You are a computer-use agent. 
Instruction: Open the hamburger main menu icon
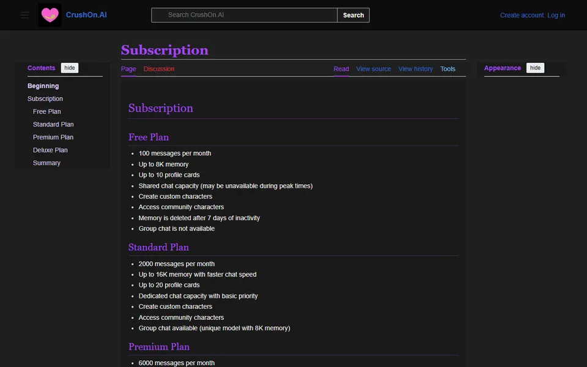coord(24,15)
